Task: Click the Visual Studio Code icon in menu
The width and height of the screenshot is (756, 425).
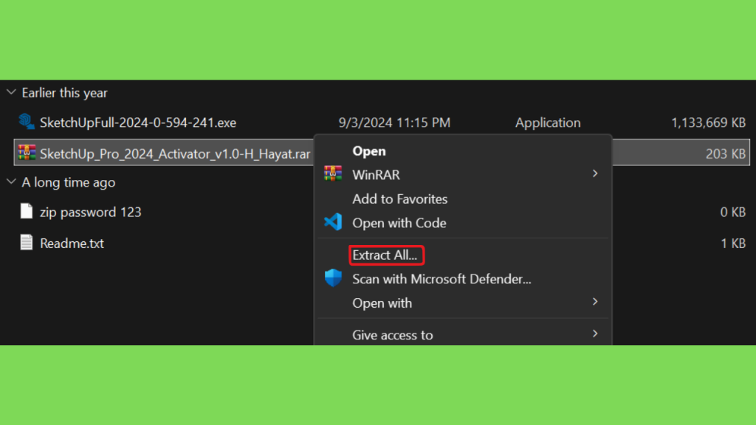Action: point(333,222)
